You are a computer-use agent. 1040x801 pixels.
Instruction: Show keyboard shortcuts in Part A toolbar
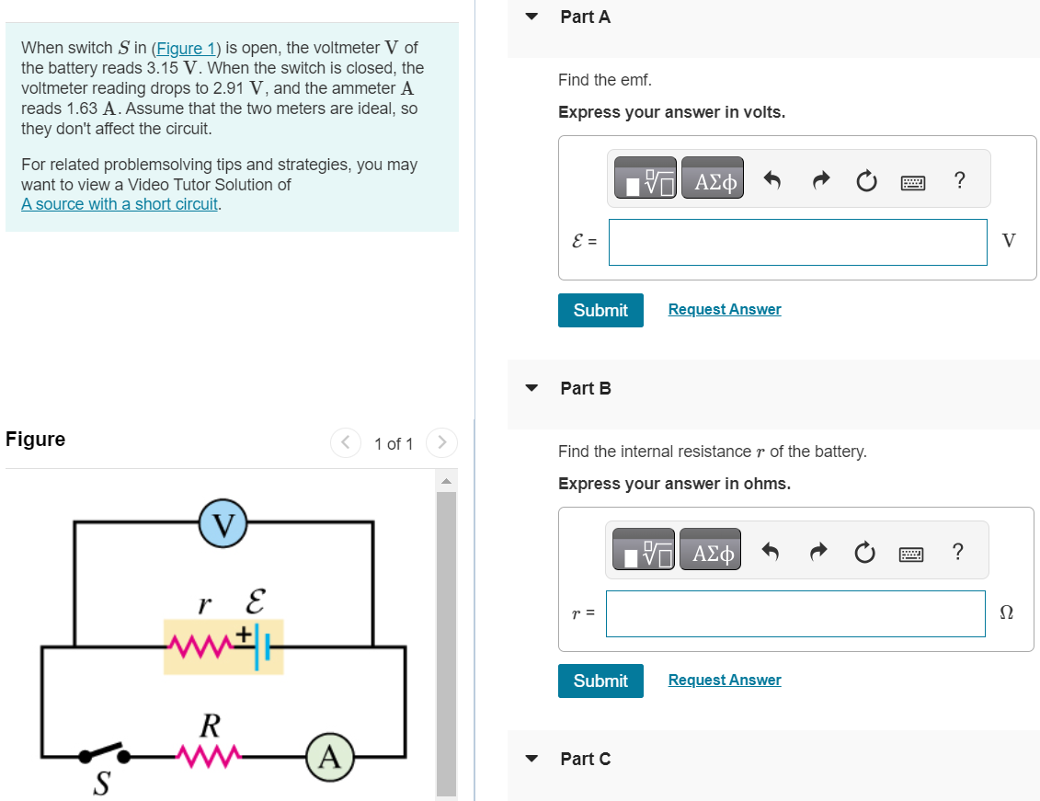click(913, 182)
